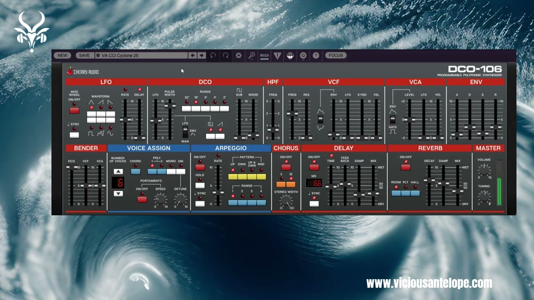
Task: Click the NEW preset button
Action: [x=62, y=55]
